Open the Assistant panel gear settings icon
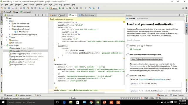Image resolution: width=188 pixels, height=105 pixels. tap(179, 15)
